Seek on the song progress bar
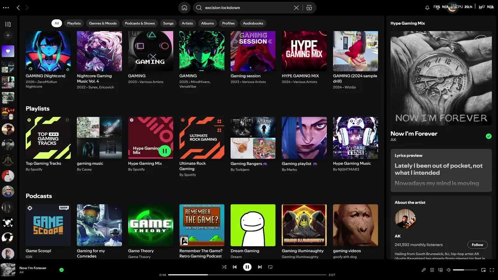Screen dimensions: 498x280 (247, 275)
